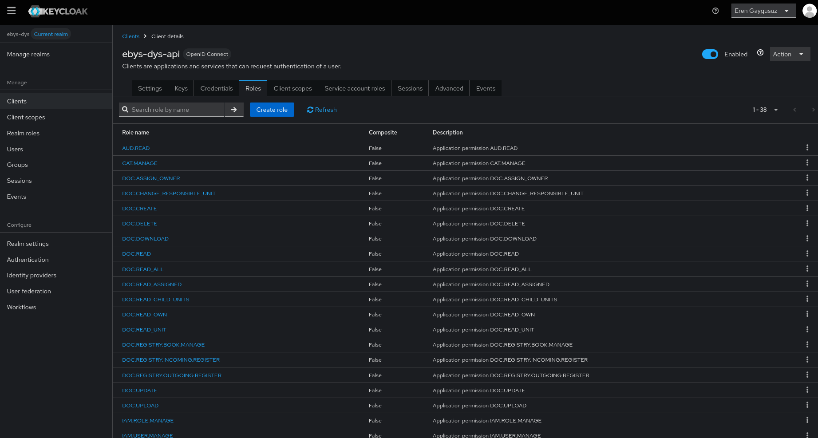Open the Action dropdown
The image size is (818, 438).
[790, 54]
